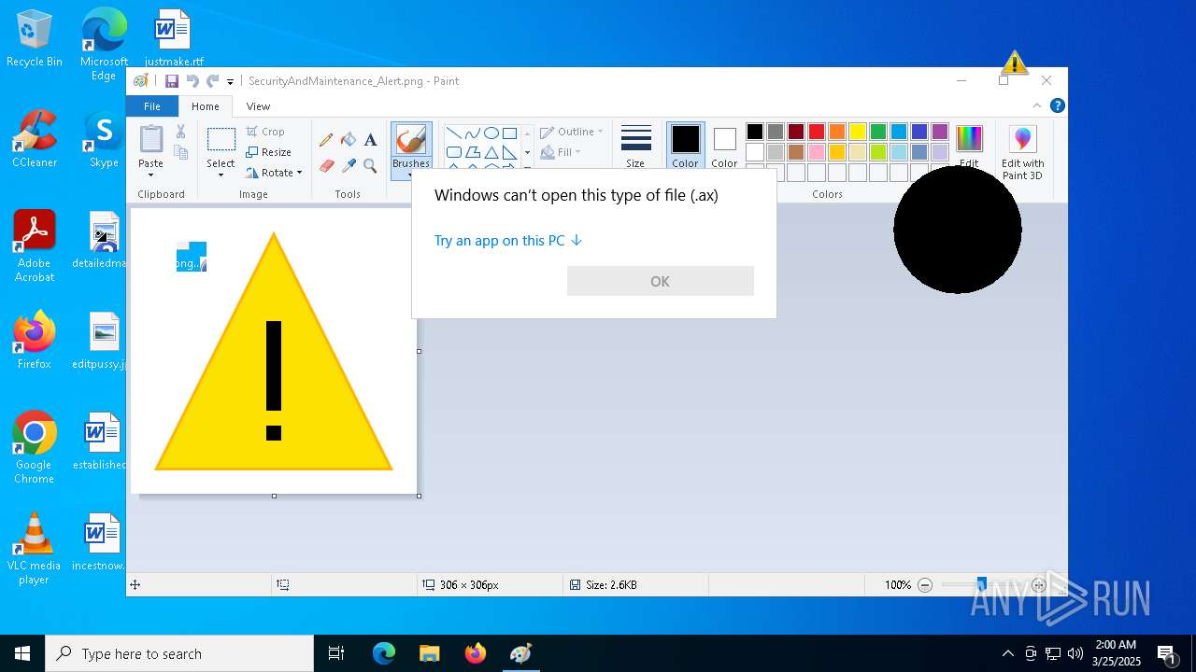Image resolution: width=1196 pixels, height=672 pixels.
Task: Open File Explorer from the taskbar
Action: [x=429, y=653]
